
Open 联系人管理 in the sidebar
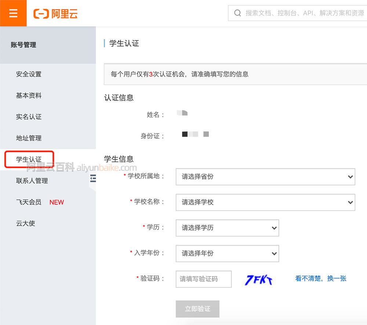(x=32, y=181)
